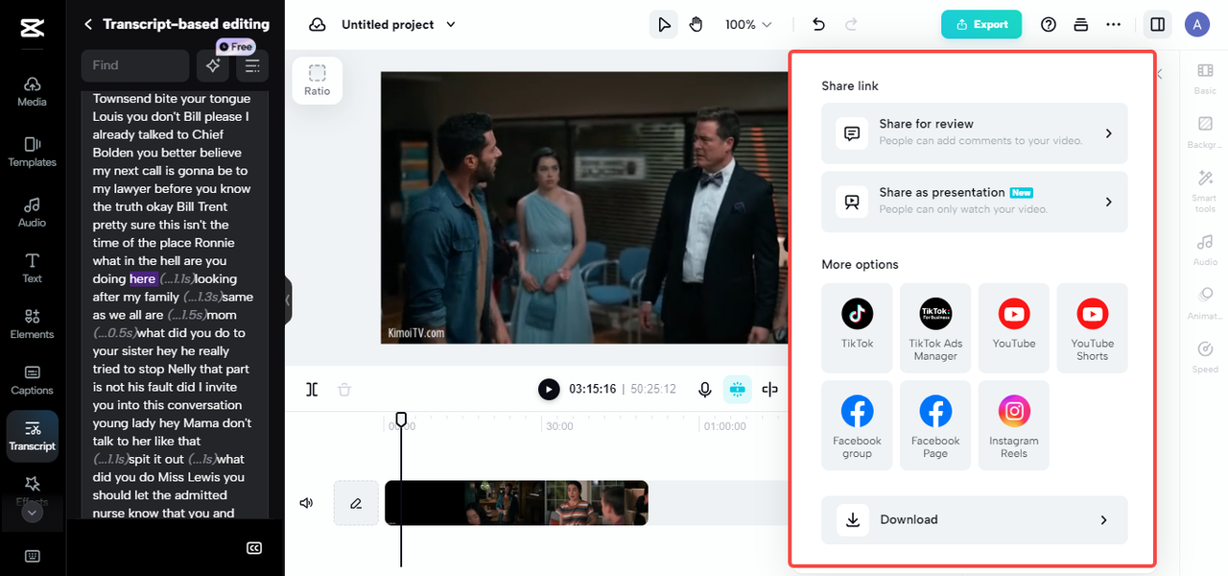Toggle the side panel layout
The width and height of the screenshot is (1228, 576).
pos(1158,24)
